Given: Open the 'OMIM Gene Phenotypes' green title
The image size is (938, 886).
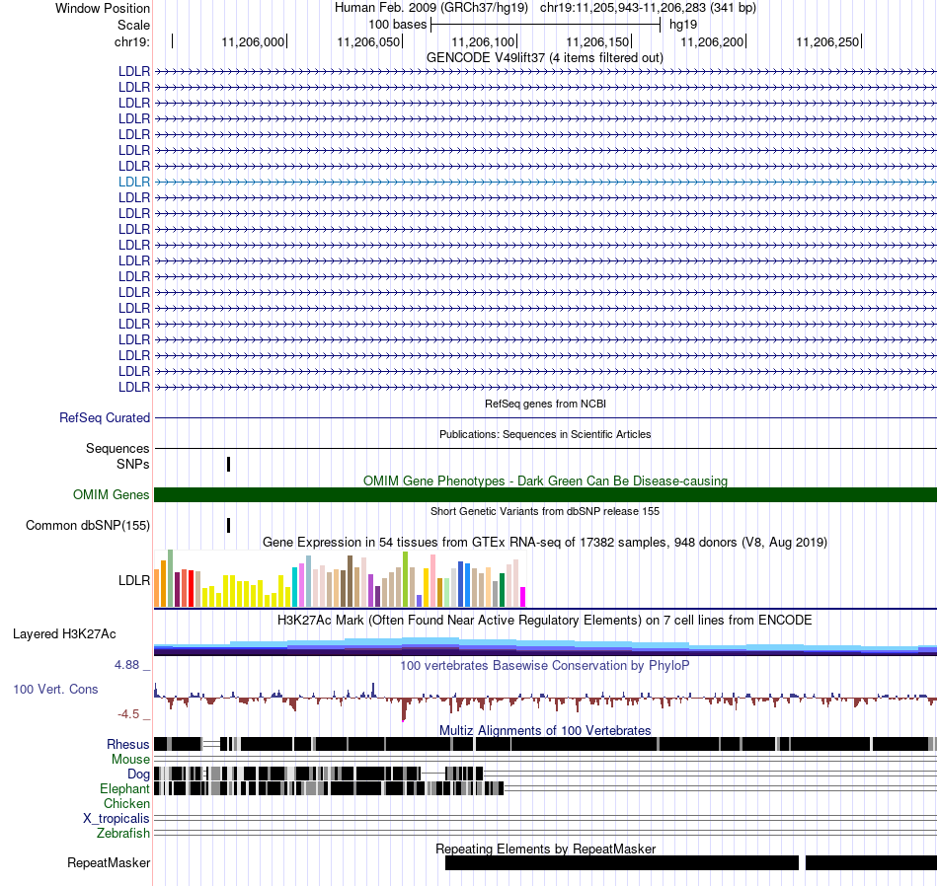Looking at the screenshot, I should pyautogui.click(x=545, y=480).
